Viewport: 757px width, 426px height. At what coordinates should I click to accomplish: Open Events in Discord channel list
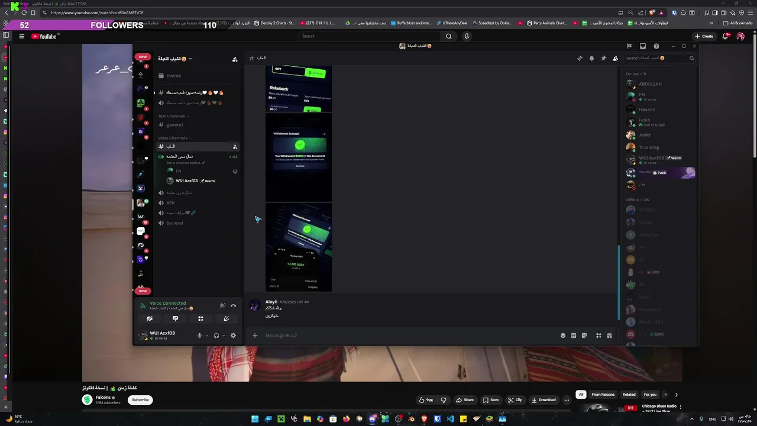click(198, 76)
